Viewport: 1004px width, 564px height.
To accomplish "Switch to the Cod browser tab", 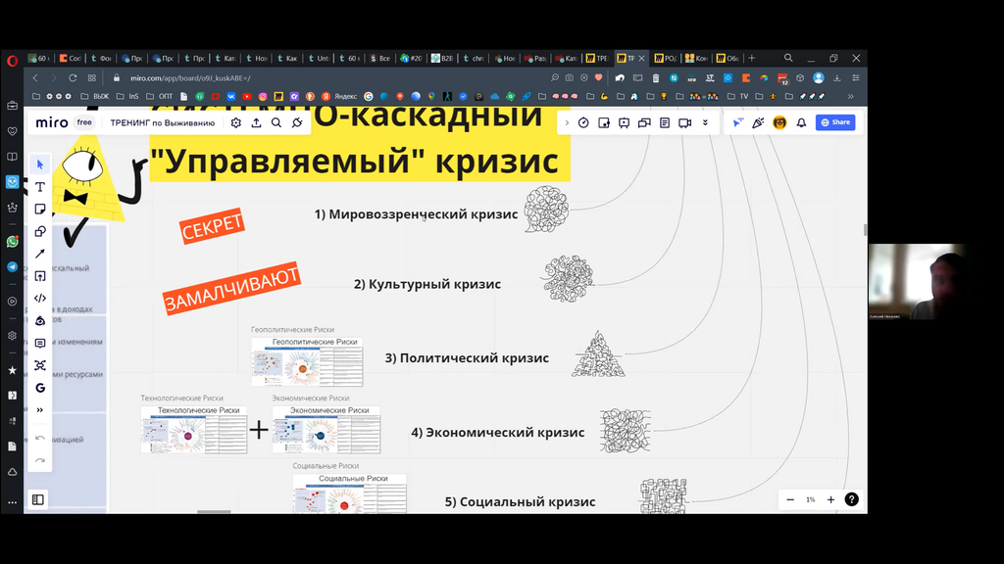I will pyautogui.click(x=70, y=58).
